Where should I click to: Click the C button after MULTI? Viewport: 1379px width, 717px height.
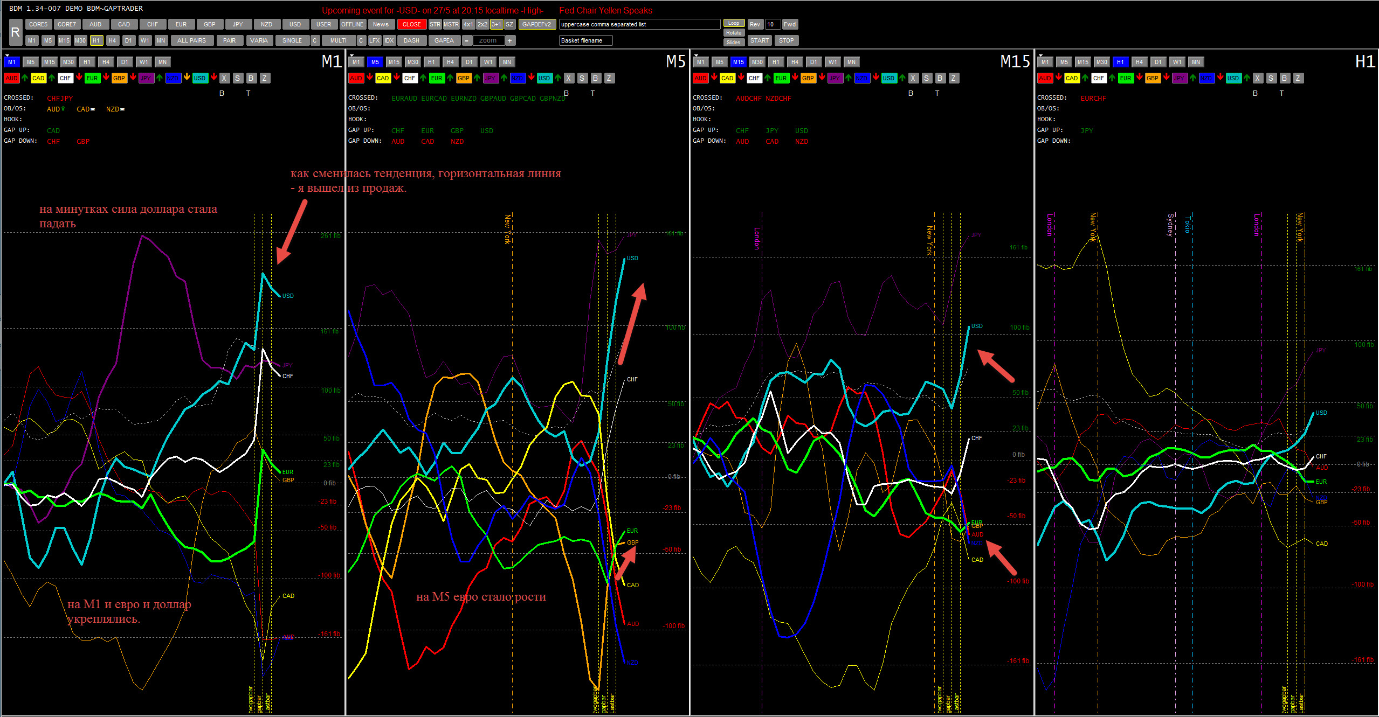pyautogui.click(x=362, y=40)
